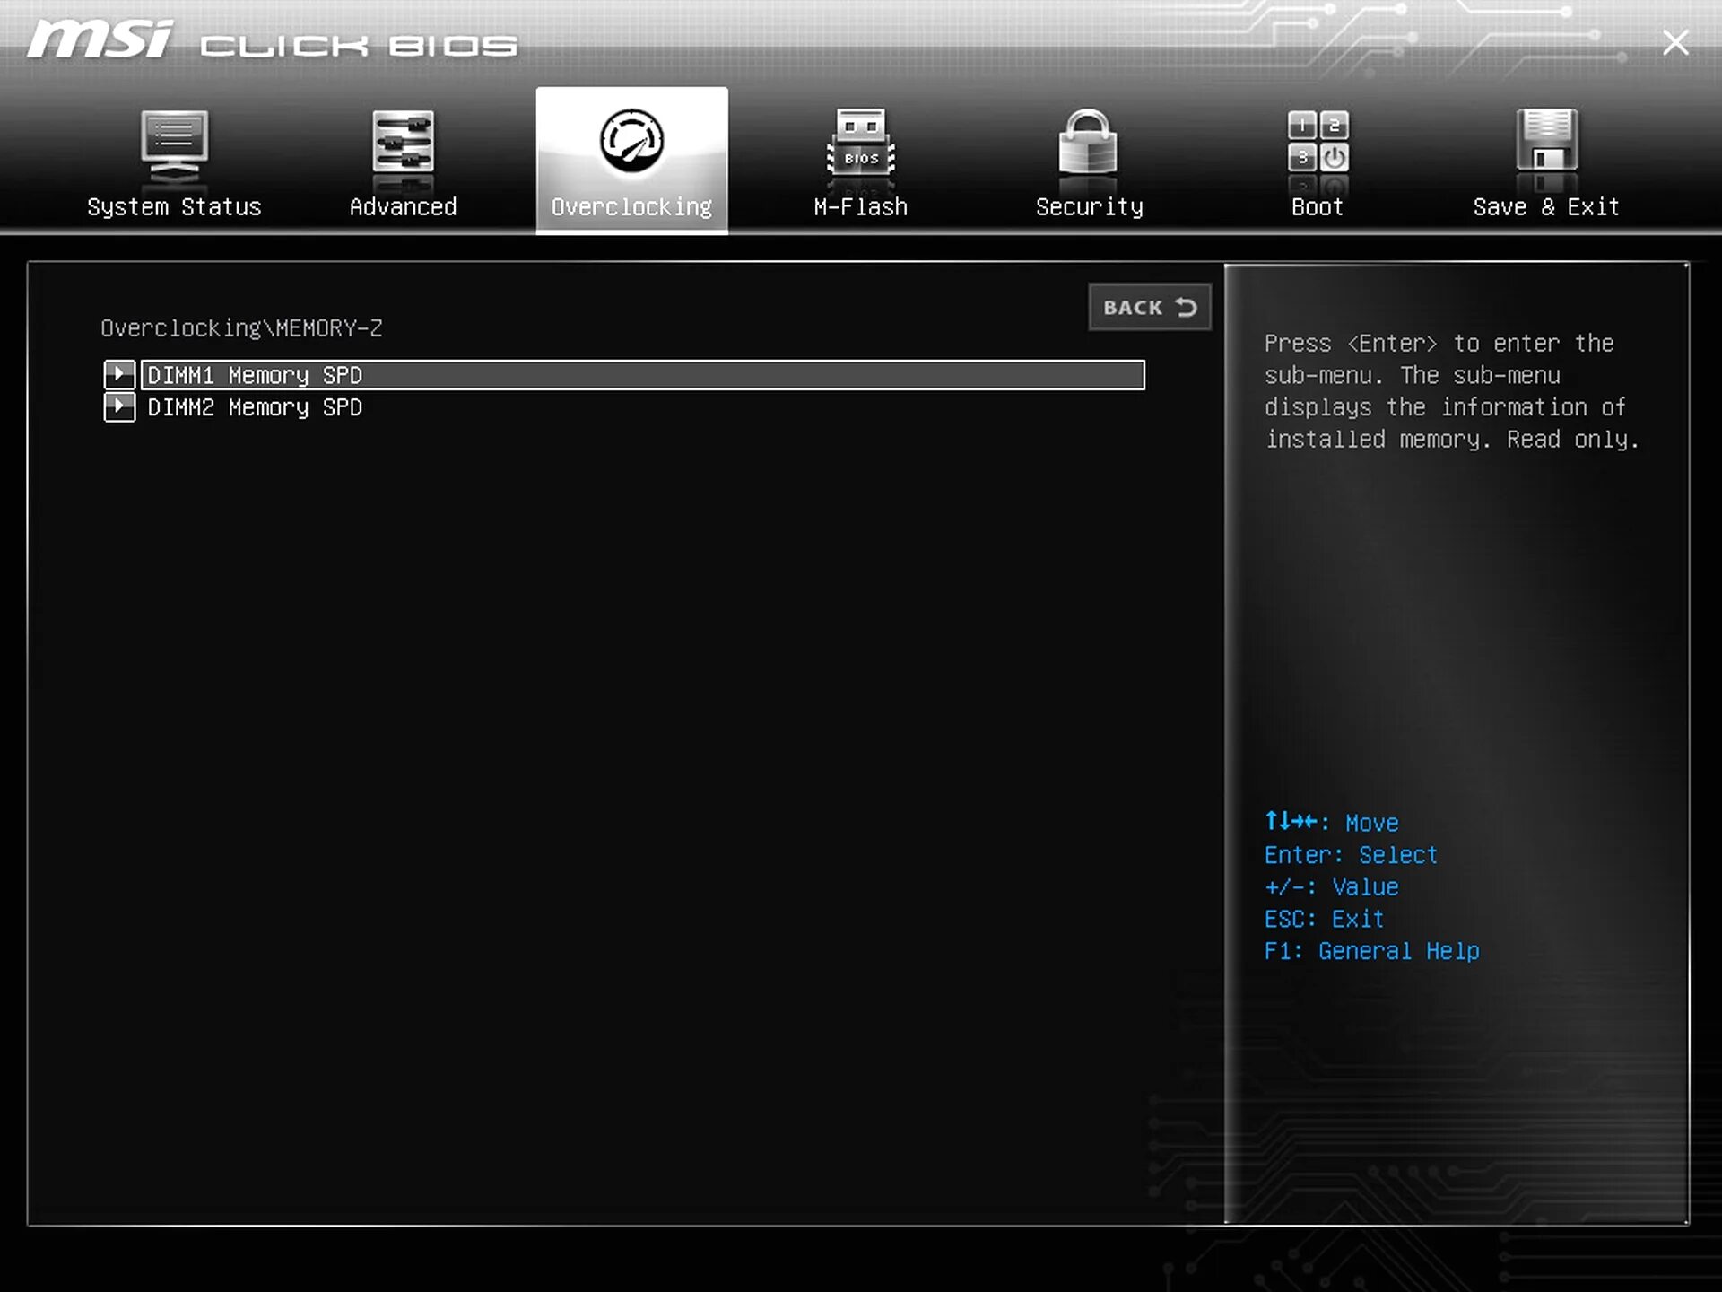The height and width of the screenshot is (1292, 1722).
Task: Close Click BIOS with the X button
Action: [x=1674, y=43]
